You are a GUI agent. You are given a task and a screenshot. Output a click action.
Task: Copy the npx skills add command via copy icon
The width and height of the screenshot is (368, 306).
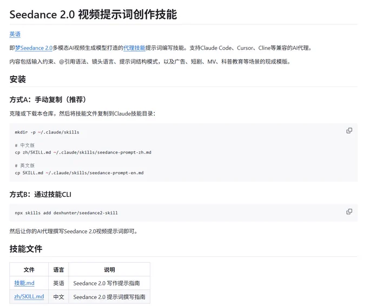coord(349,211)
